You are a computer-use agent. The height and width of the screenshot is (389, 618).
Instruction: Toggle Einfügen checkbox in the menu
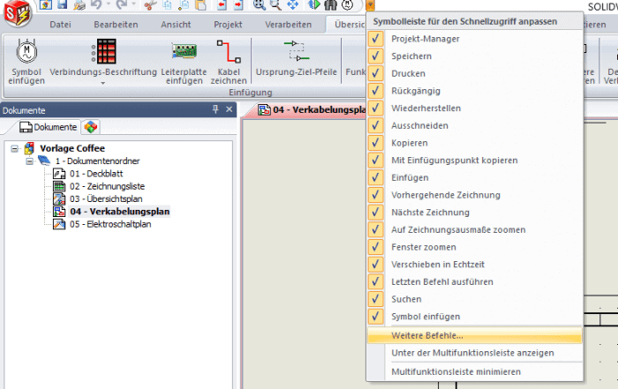click(x=375, y=177)
